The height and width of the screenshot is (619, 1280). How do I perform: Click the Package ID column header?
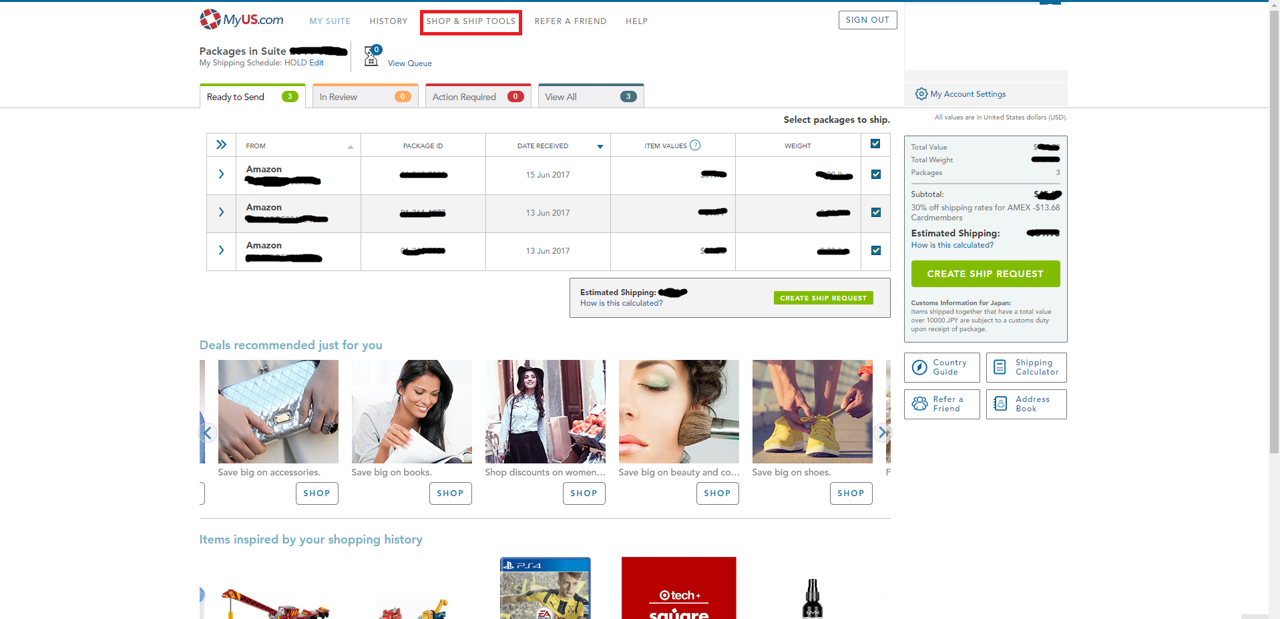pyautogui.click(x=423, y=146)
